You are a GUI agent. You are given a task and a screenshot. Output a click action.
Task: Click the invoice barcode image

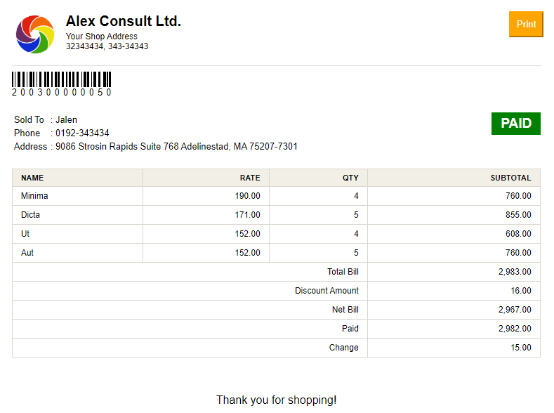(61, 79)
